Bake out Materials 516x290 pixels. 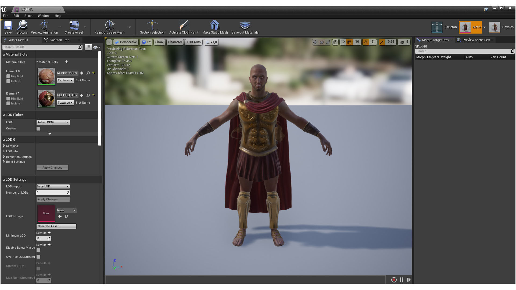click(x=245, y=27)
